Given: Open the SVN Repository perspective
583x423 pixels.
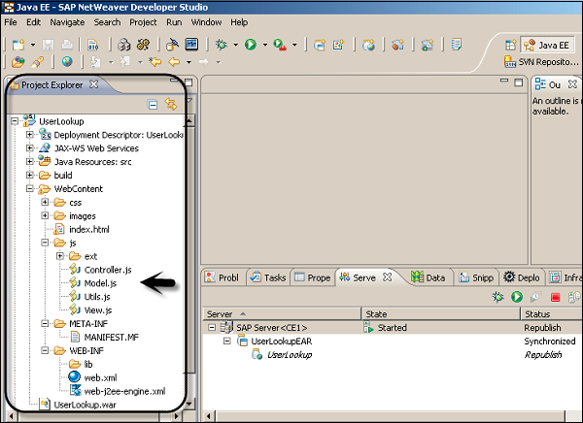Looking at the screenshot, I should click(542, 62).
